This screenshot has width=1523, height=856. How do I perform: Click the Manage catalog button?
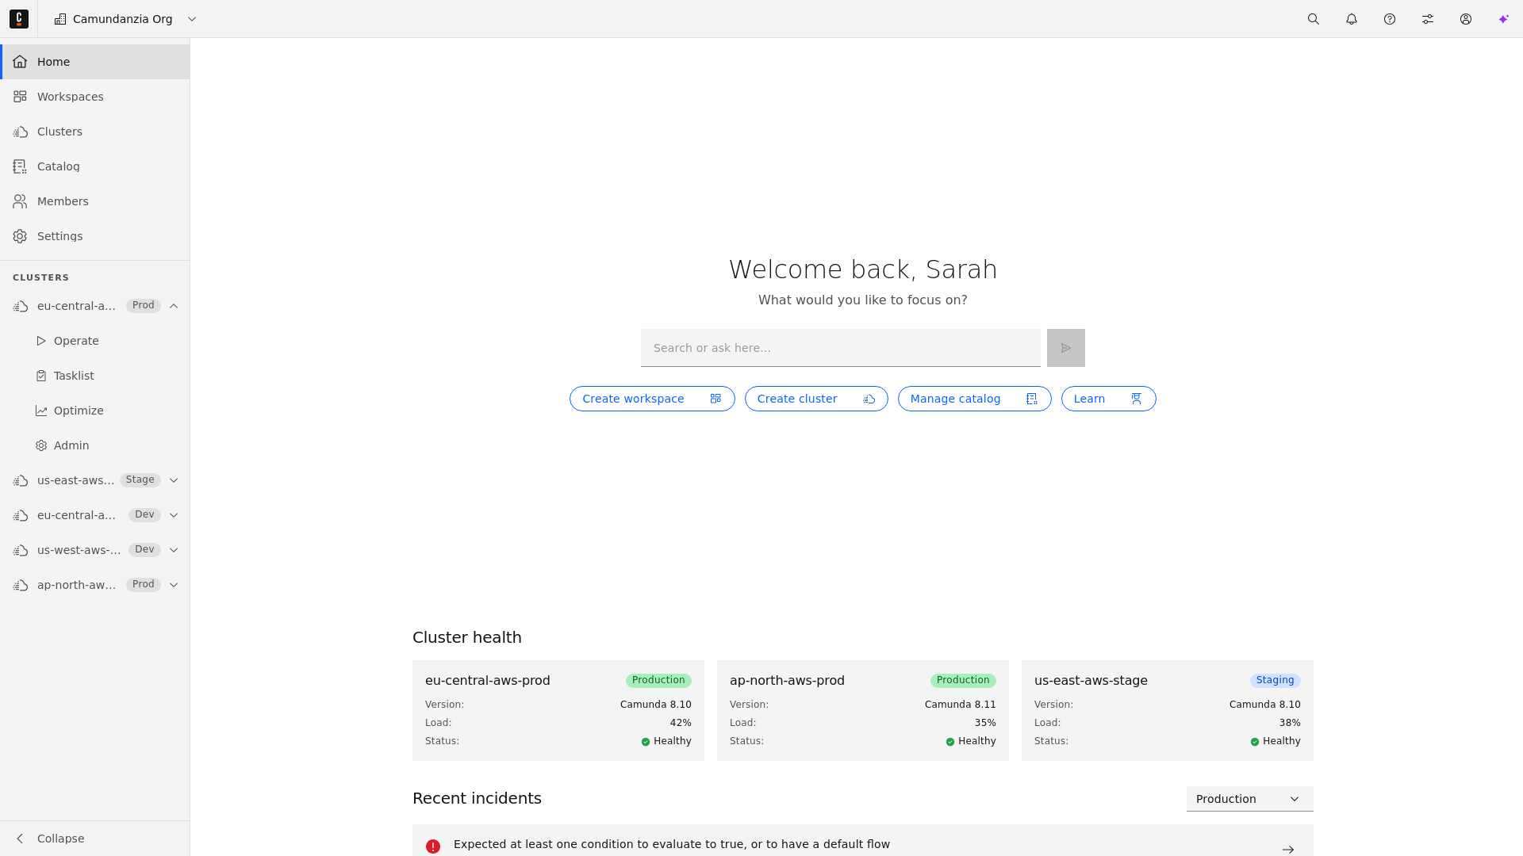(x=974, y=399)
